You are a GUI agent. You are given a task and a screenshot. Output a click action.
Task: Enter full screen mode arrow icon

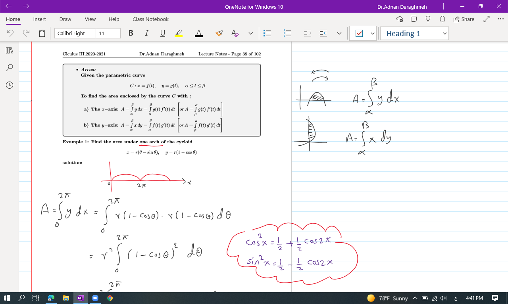487,19
